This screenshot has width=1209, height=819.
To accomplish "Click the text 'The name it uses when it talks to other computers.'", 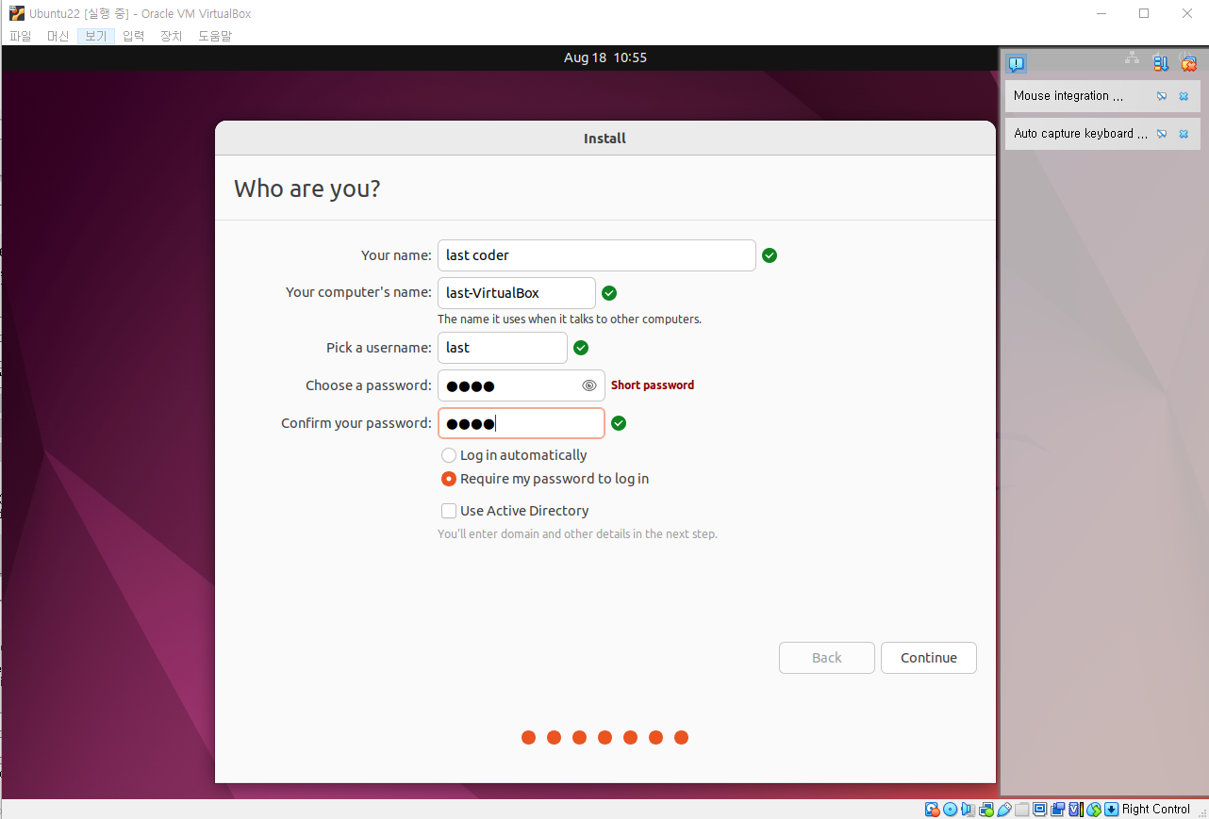I will point(570,319).
